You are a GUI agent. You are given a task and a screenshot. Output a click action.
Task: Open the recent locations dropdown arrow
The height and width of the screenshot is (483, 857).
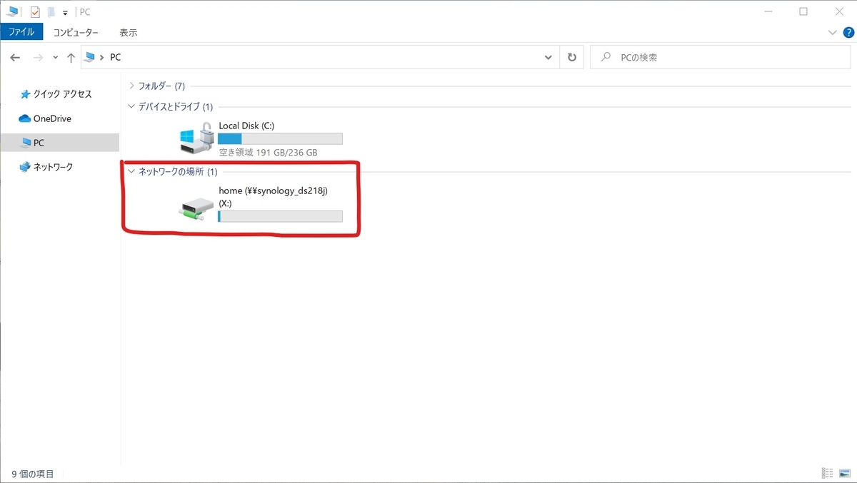coord(56,58)
